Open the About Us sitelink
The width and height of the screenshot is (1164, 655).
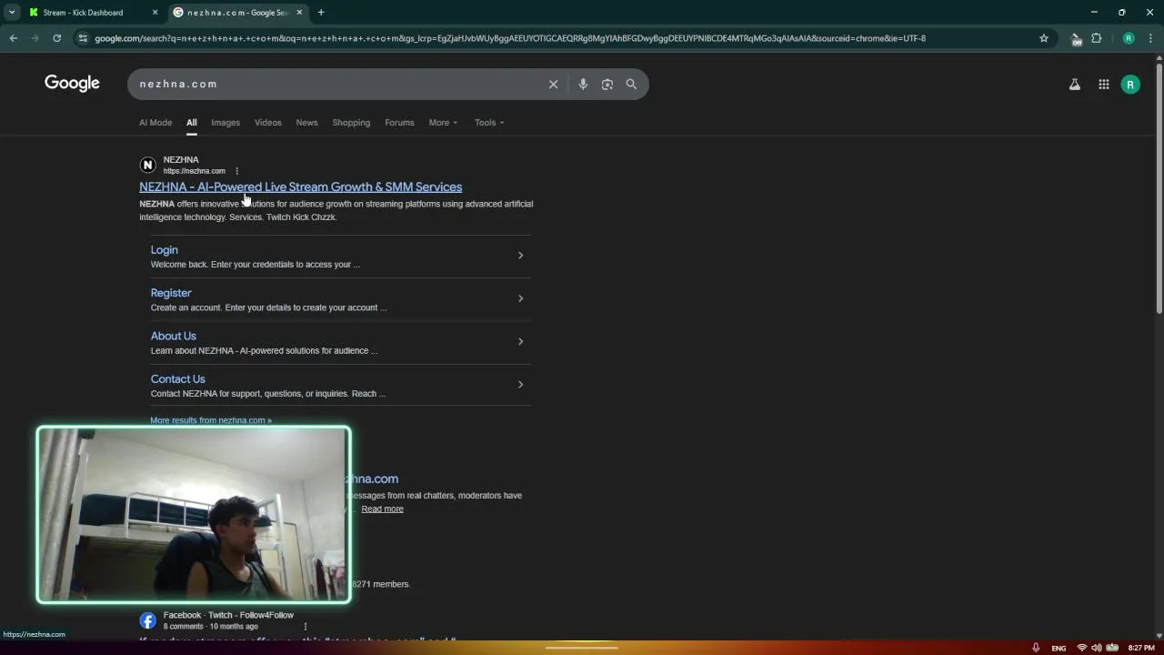(x=173, y=336)
